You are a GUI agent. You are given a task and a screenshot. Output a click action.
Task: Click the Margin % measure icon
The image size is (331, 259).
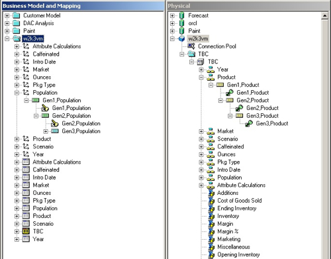pyautogui.click(x=211, y=231)
